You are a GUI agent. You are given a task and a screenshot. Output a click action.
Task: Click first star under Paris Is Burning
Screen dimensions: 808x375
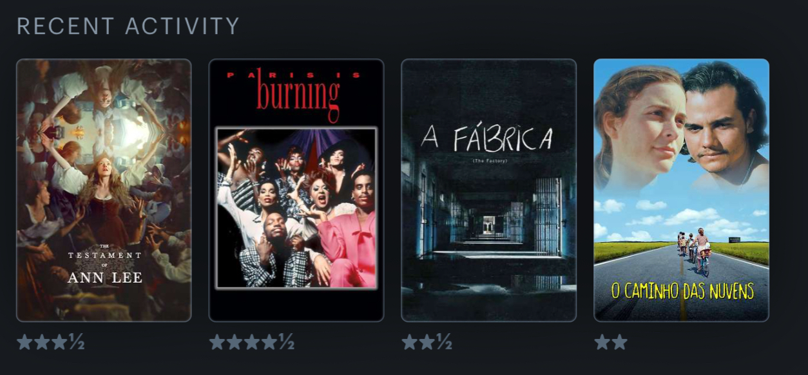coord(217,342)
